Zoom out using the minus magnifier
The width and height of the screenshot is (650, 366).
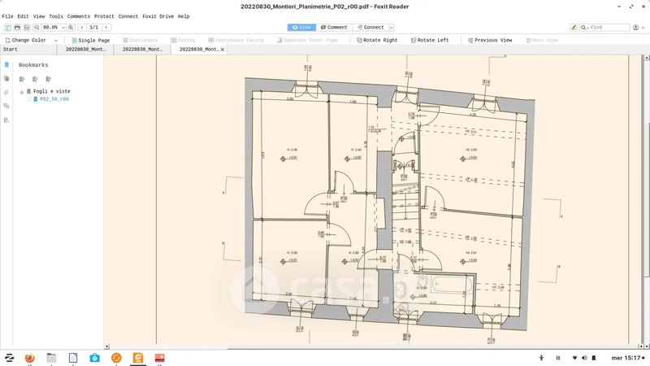(37, 28)
